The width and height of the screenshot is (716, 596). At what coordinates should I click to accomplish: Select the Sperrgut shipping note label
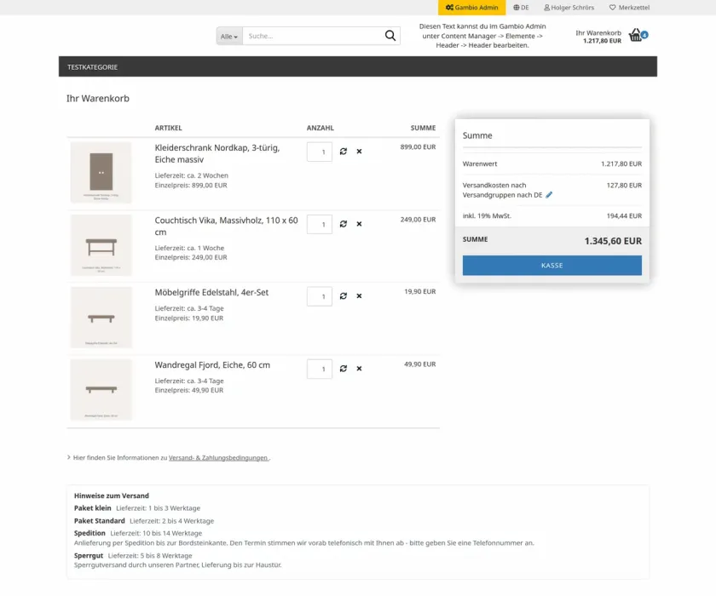[89, 555]
